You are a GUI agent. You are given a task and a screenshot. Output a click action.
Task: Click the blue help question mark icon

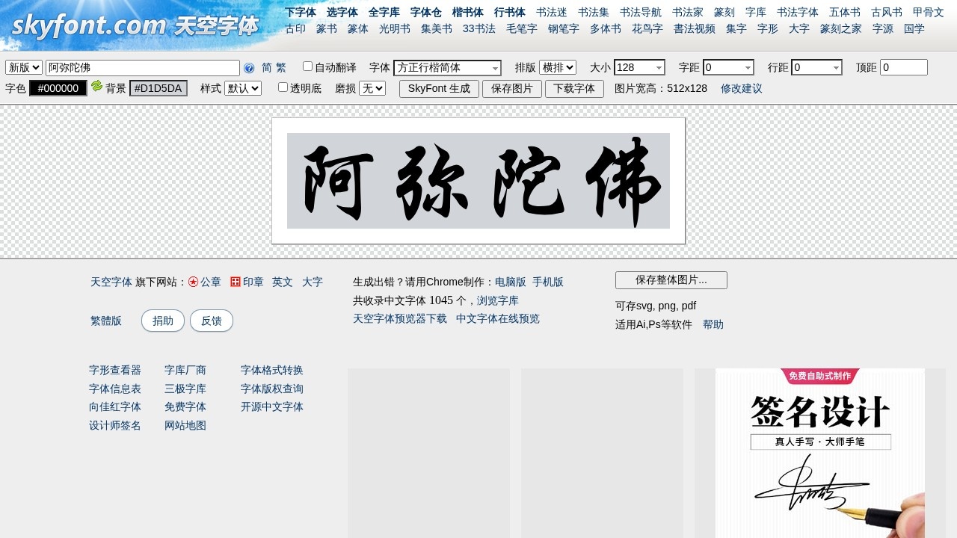(249, 67)
